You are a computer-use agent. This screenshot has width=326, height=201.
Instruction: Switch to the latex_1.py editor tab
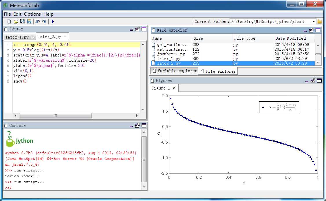pyautogui.click(x=17, y=37)
